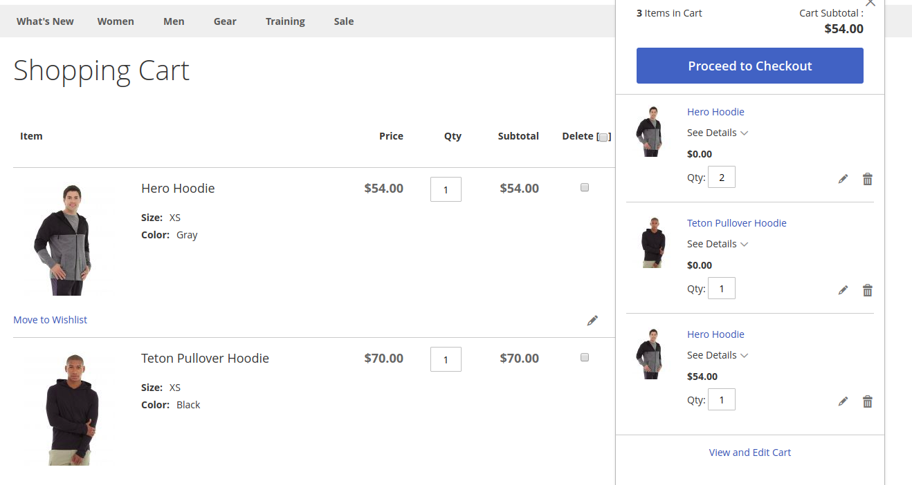Check the Delete select-all box in table header
Screen dimensions: 912x485
pyautogui.click(x=603, y=137)
